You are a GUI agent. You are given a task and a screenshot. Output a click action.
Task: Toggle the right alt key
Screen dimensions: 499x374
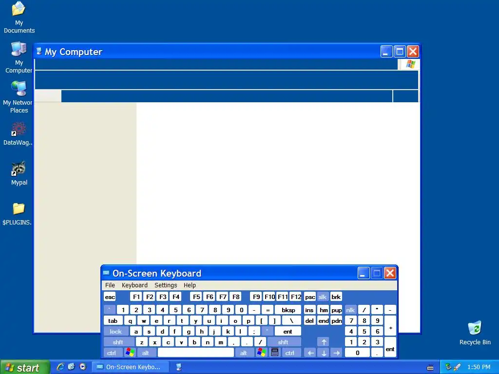pyautogui.click(x=245, y=353)
